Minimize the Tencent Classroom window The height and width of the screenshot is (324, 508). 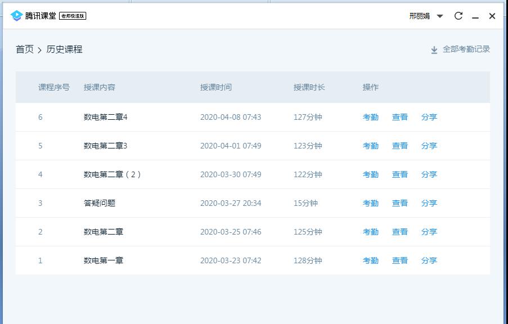pos(475,16)
